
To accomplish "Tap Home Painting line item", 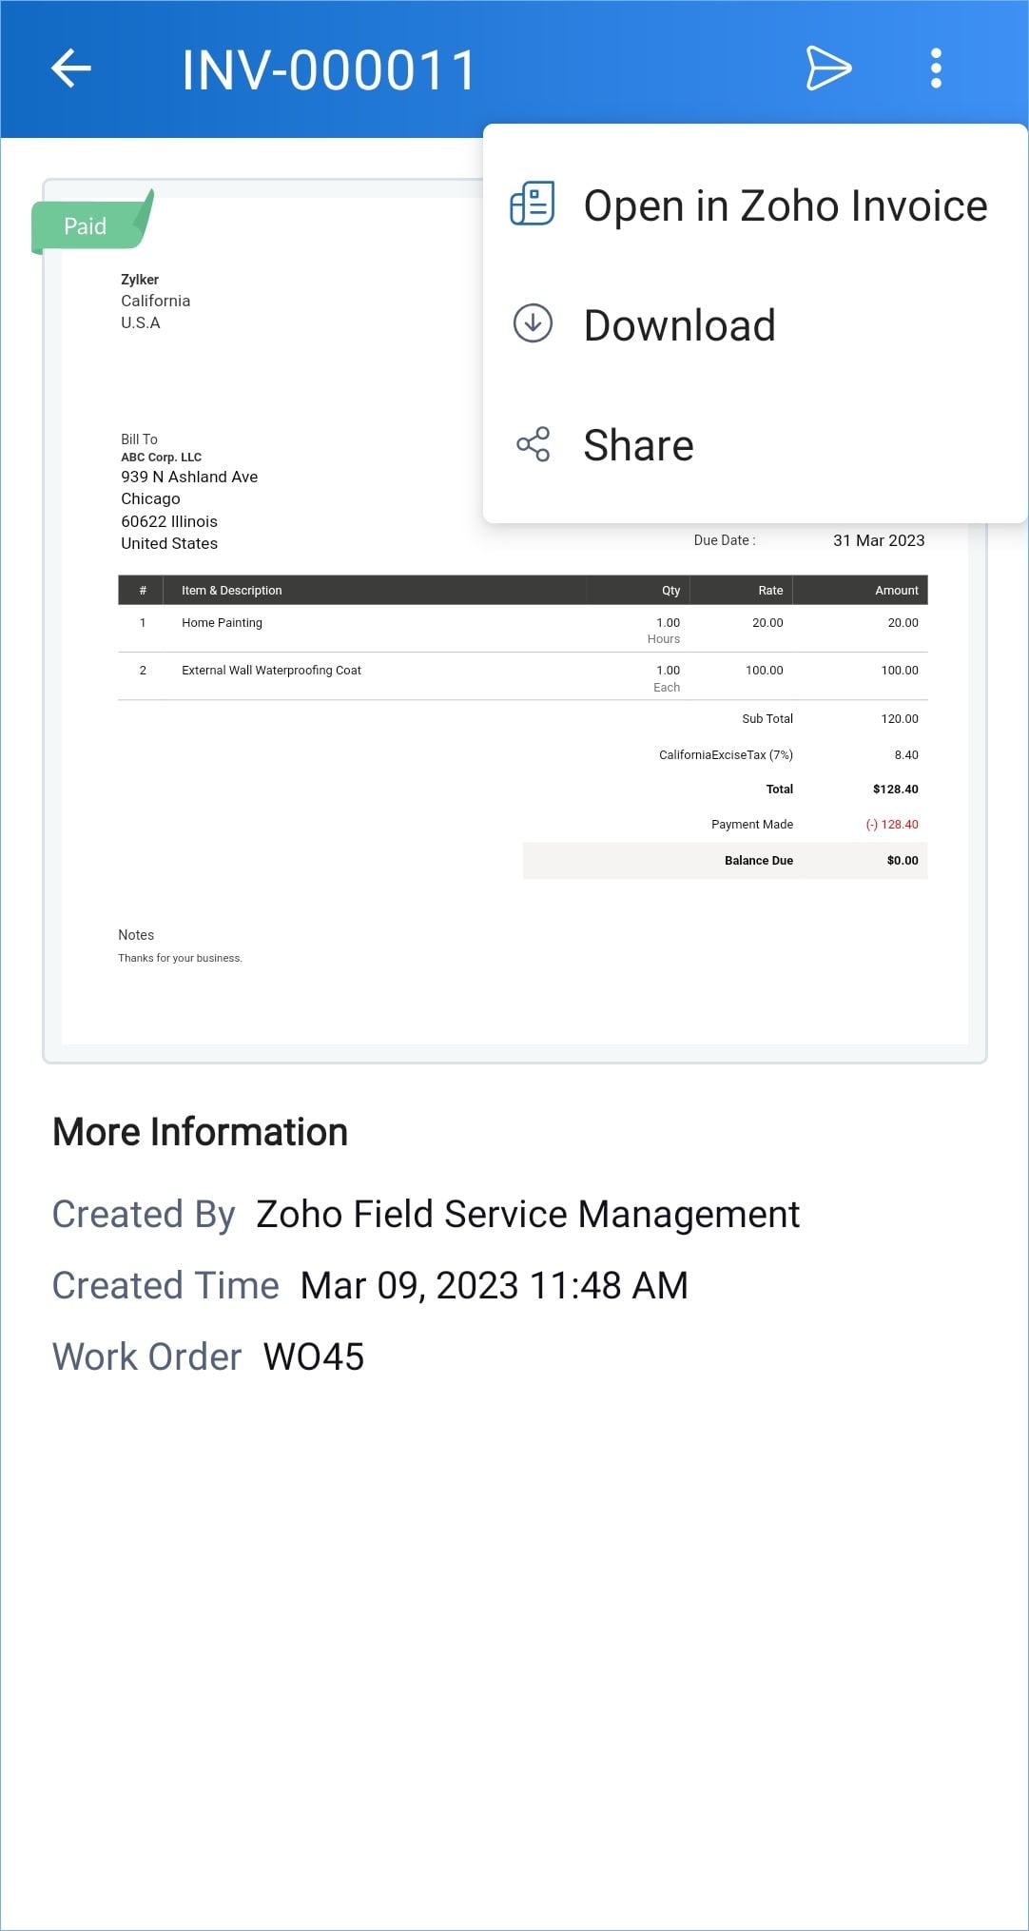I will [222, 623].
